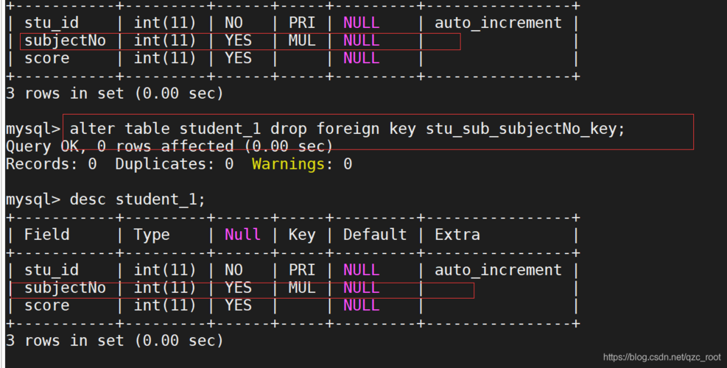This screenshot has width=727, height=368.
Task: Click the "desc student_1;" command text
Action: (138, 199)
